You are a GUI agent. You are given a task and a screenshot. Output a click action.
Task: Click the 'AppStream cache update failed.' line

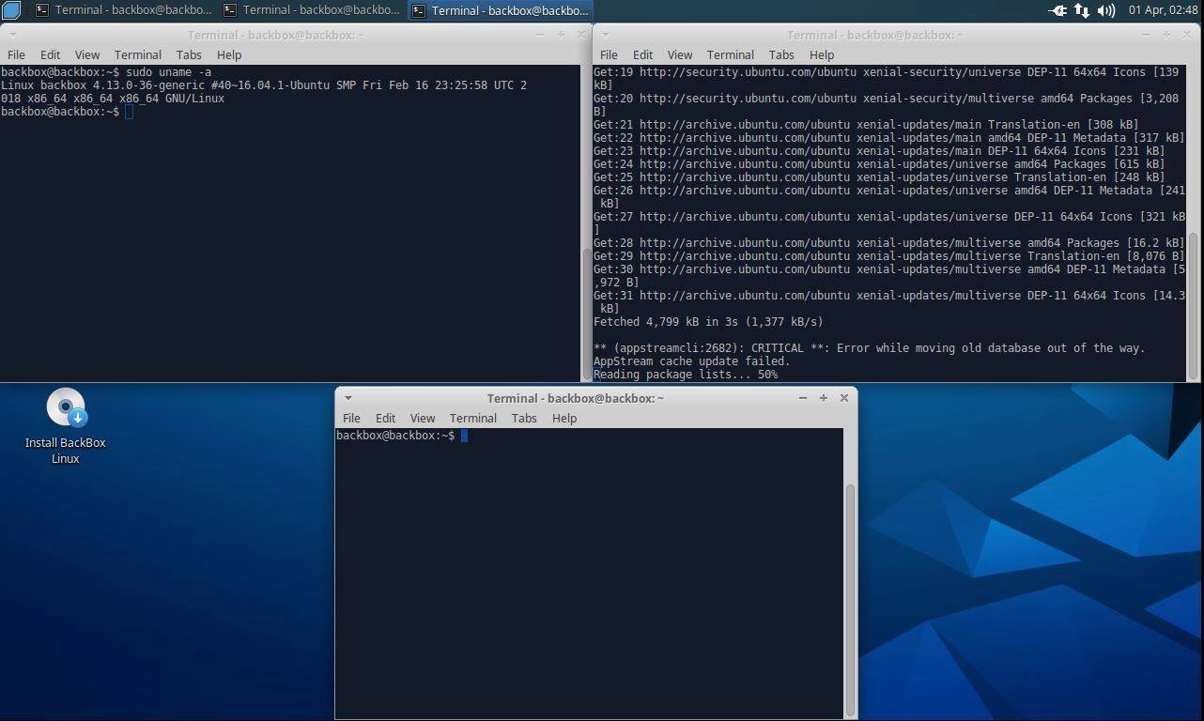click(x=692, y=361)
